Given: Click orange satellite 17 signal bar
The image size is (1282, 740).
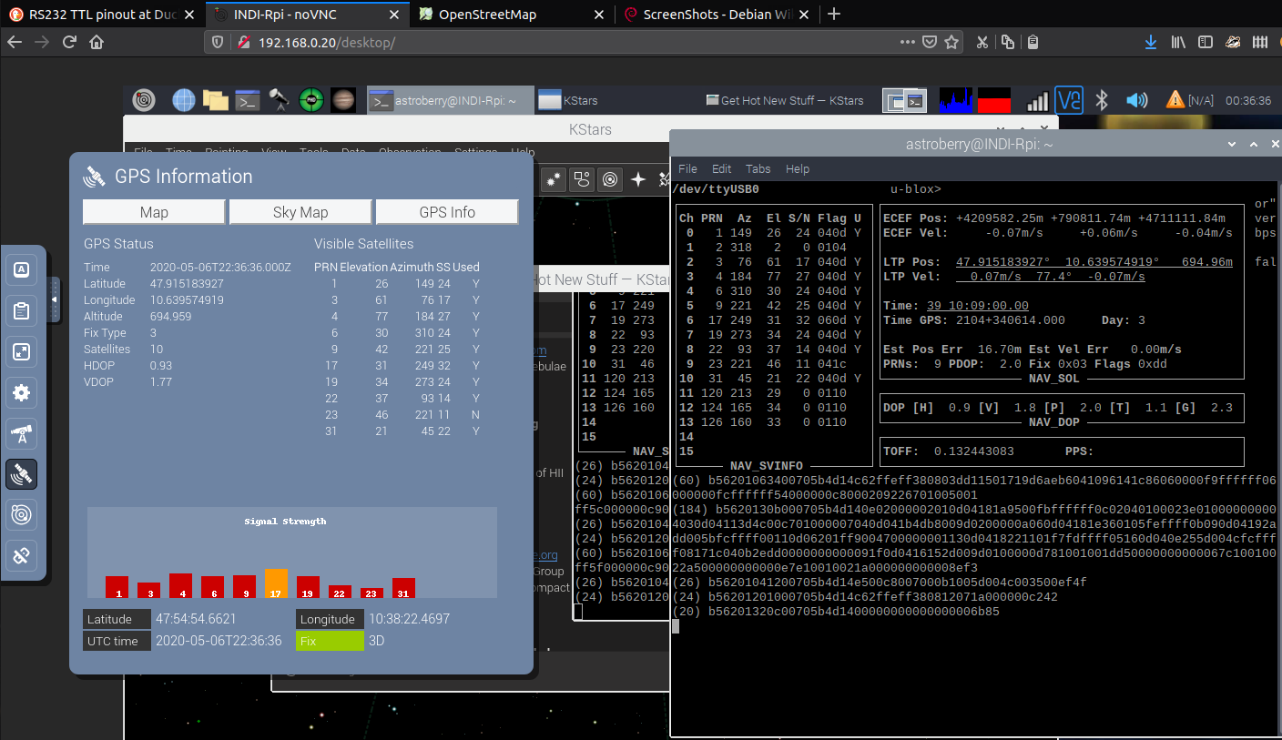Looking at the screenshot, I should 276,583.
